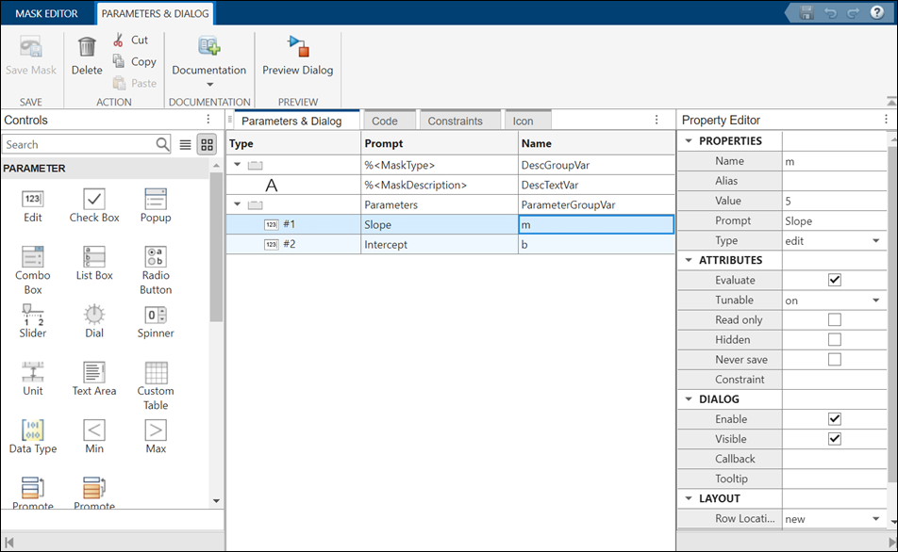Enable the Never save checkbox

click(x=835, y=359)
